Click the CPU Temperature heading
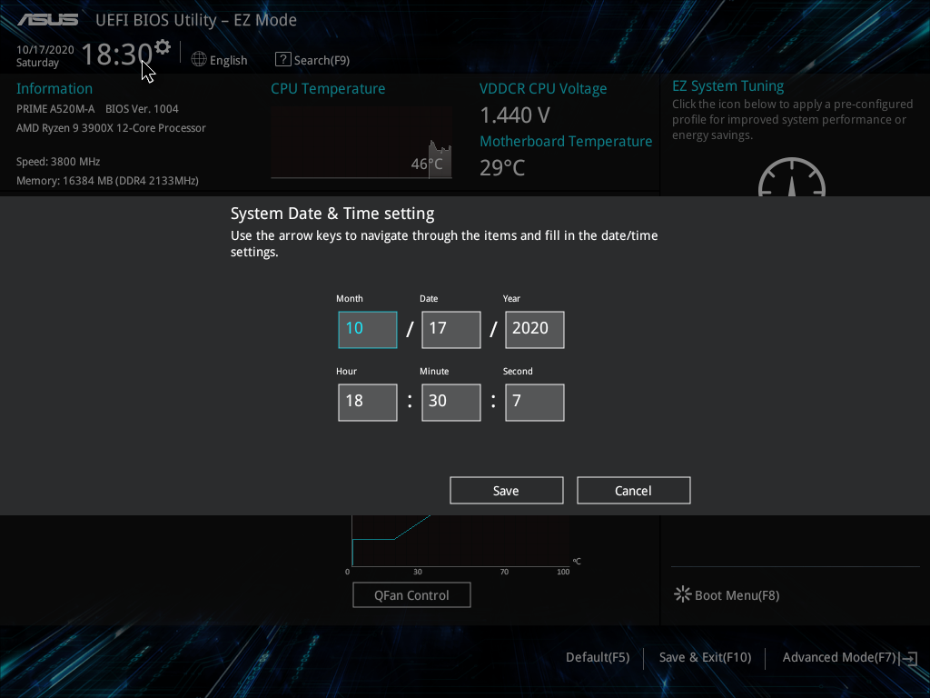The image size is (930, 698). 328,88
